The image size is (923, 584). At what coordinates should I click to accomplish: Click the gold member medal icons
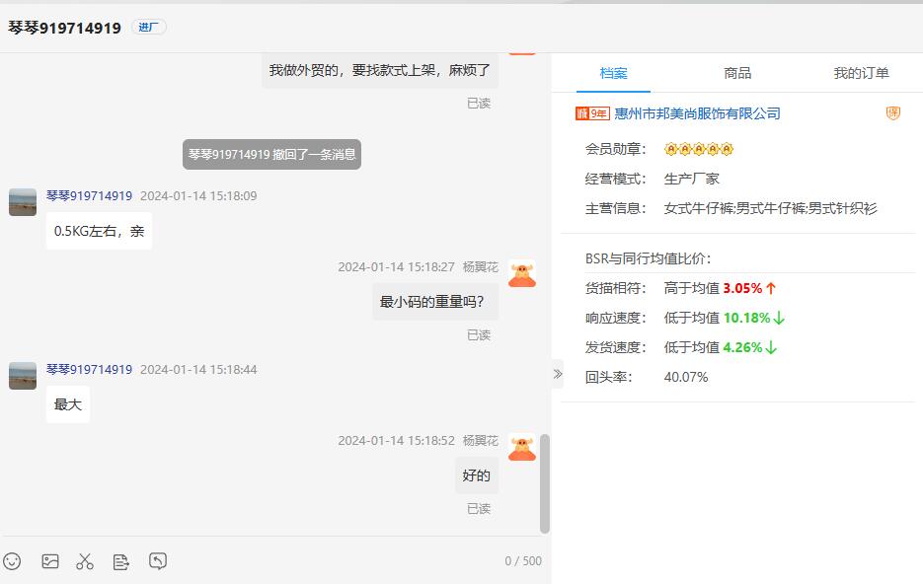699,150
